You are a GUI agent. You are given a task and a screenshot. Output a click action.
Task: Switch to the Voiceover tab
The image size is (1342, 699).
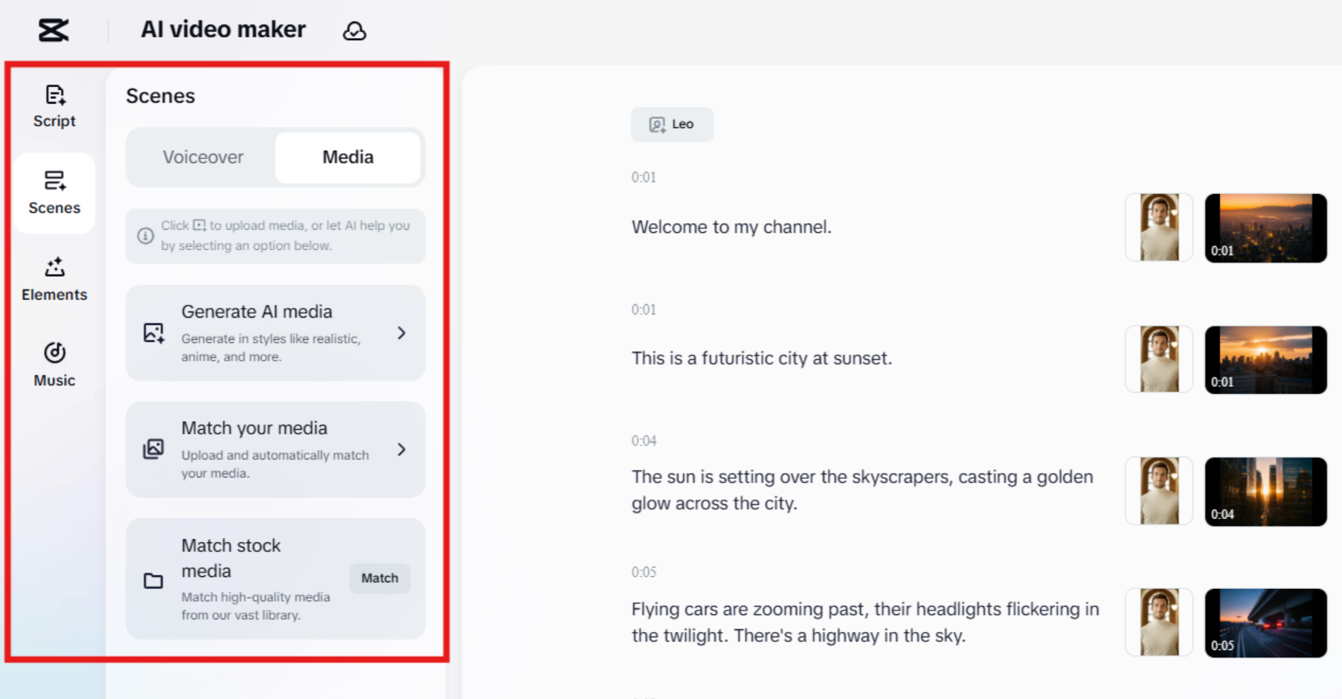click(x=202, y=157)
